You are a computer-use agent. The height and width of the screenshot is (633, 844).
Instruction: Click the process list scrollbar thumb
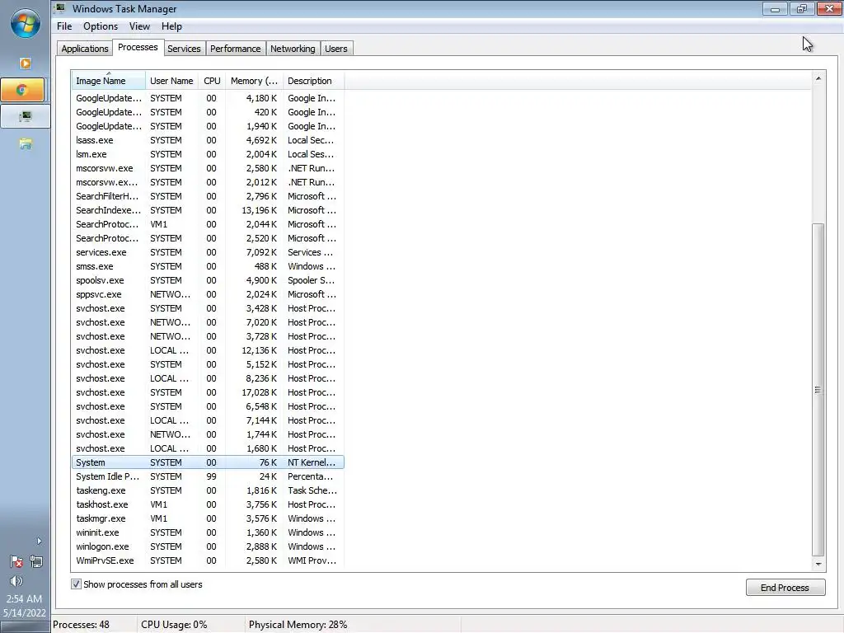click(818, 390)
